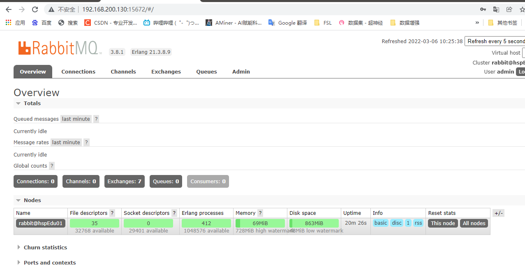Image resolution: width=525 pixels, height=274 pixels.
Task: Click the translate page icon in address bar
Action: (x=496, y=9)
